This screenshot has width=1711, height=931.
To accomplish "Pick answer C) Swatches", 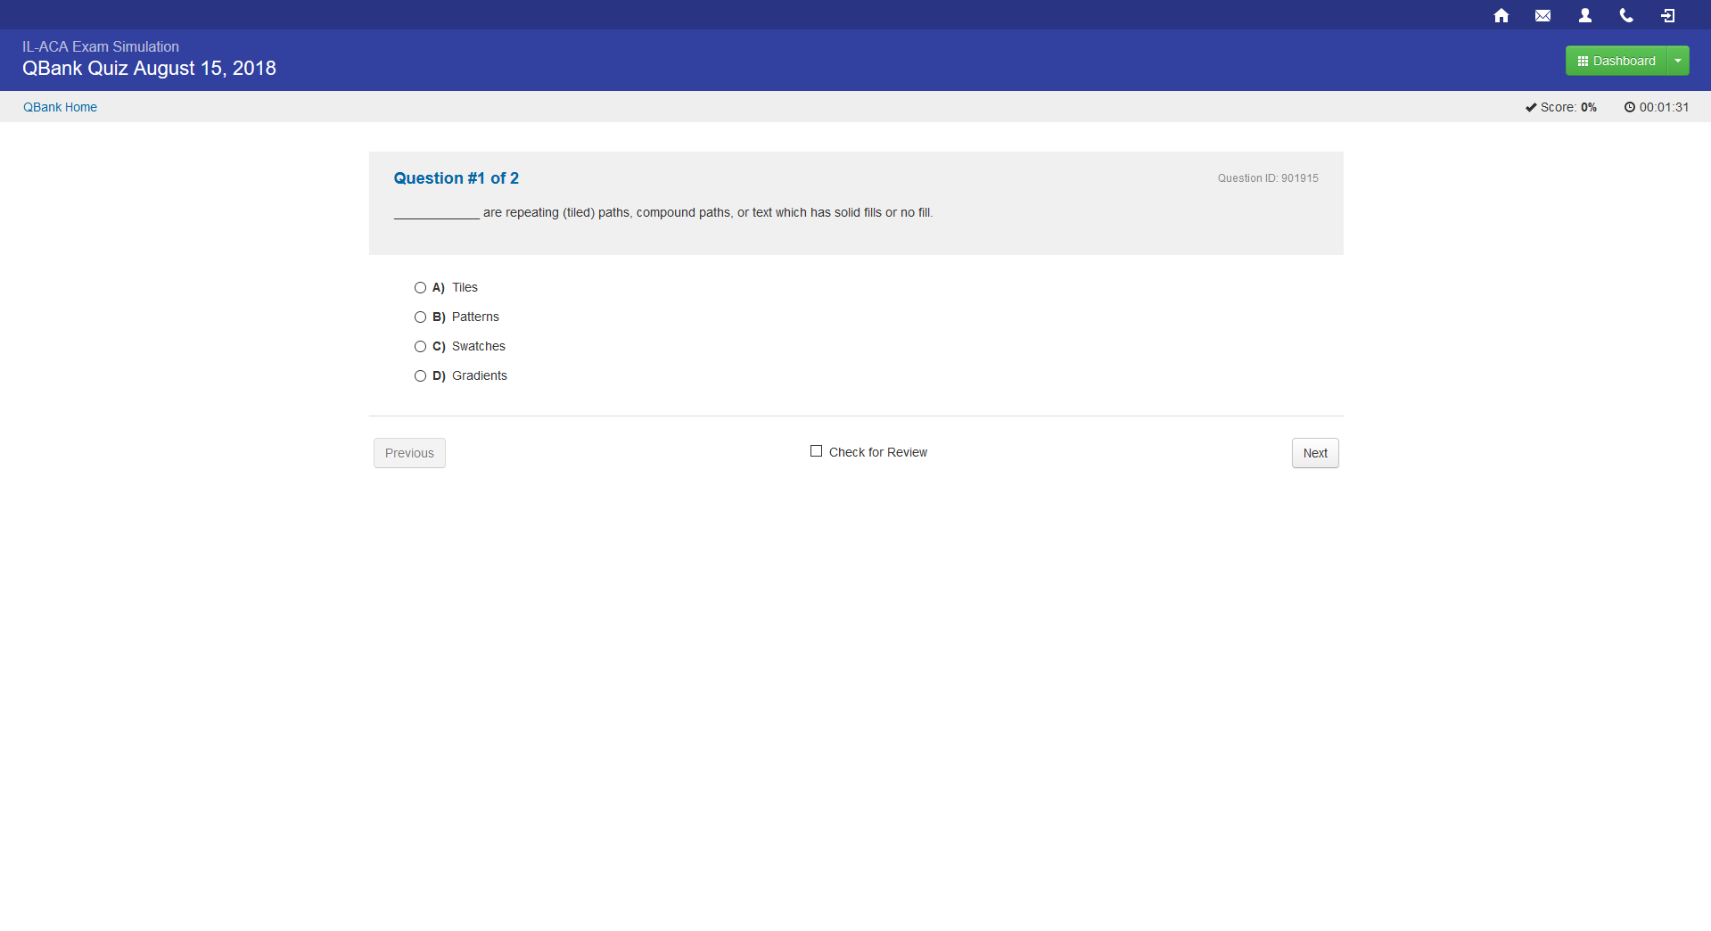I will [420, 346].
